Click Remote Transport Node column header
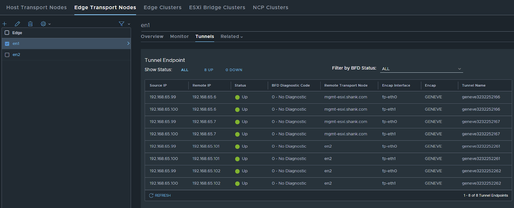Image resolution: width=514 pixels, height=208 pixels. pyautogui.click(x=346, y=85)
